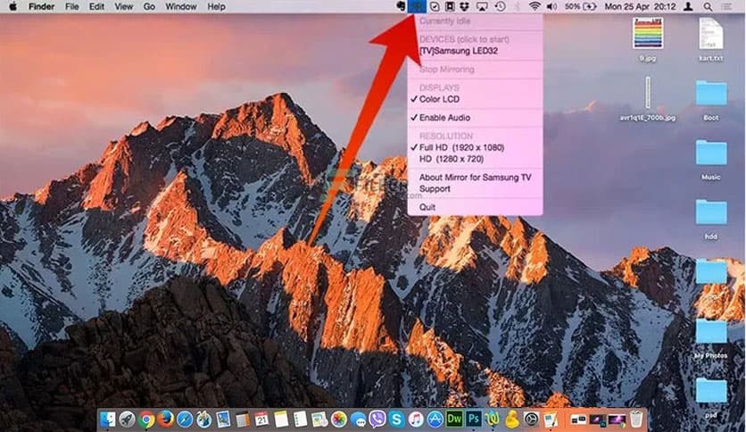Open the user account menu bar icon
The image size is (746, 432).
(688, 6)
